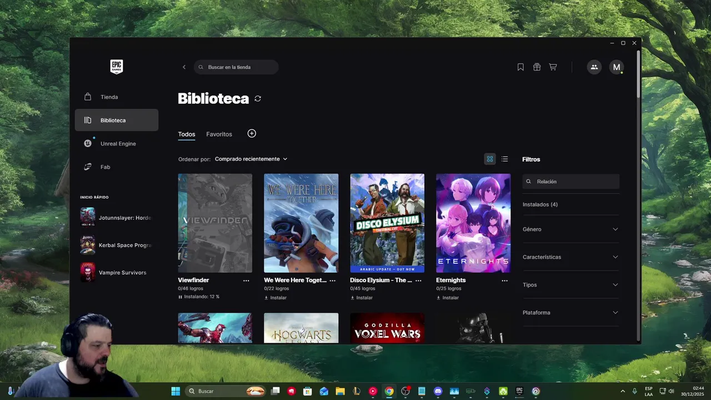Open File Explorer from taskbar
The width and height of the screenshot is (711, 400).
(x=340, y=391)
